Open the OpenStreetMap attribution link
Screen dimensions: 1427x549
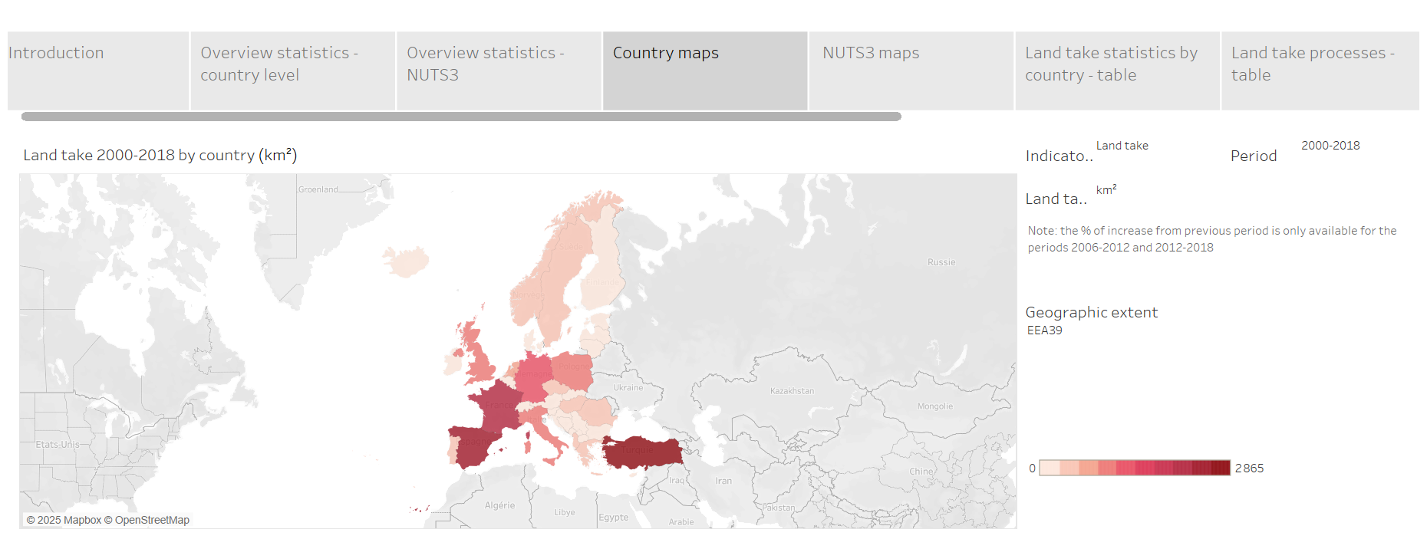pyautogui.click(x=147, y=520)
